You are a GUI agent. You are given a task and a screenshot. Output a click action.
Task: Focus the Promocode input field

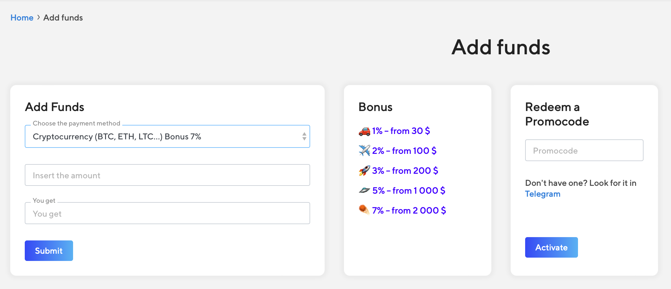coord(584,151)
